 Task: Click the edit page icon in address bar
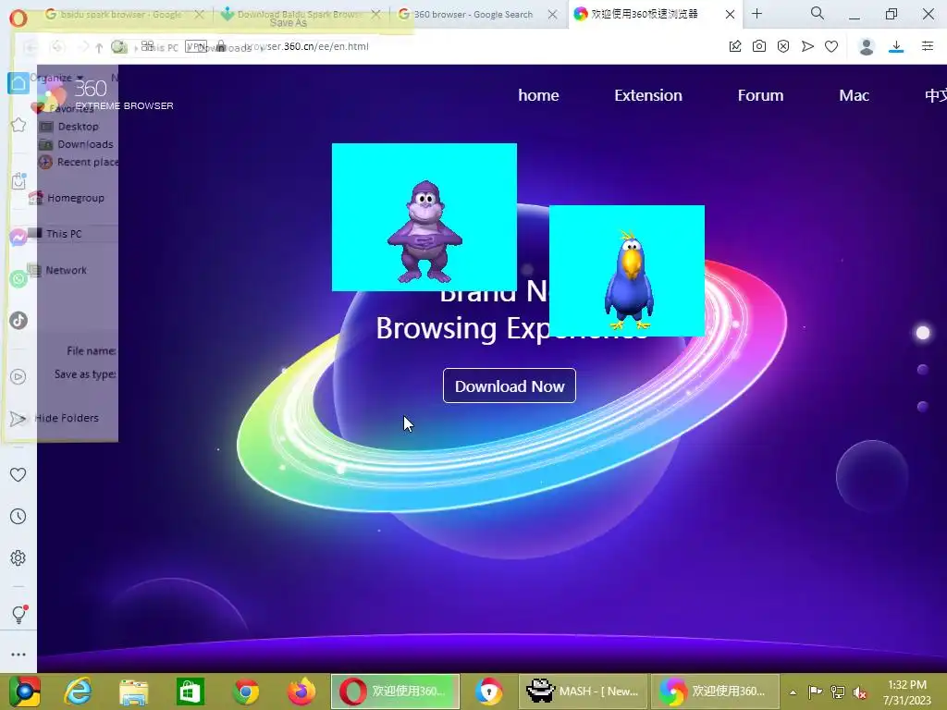735,46
